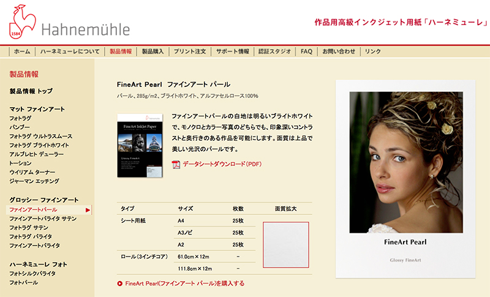Click the A3ノビ size cell
This screenshot has width=490, height=297.
click(185, 233)
